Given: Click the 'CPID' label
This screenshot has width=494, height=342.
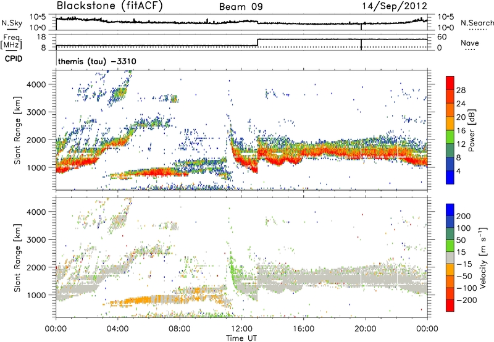Looking at the screenshot, I should (x=14, y=59).
